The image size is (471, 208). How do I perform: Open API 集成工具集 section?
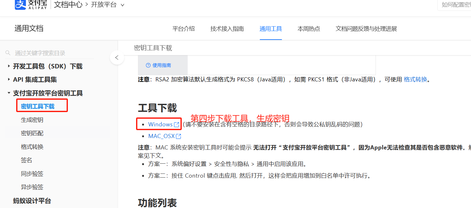[35, 80]
